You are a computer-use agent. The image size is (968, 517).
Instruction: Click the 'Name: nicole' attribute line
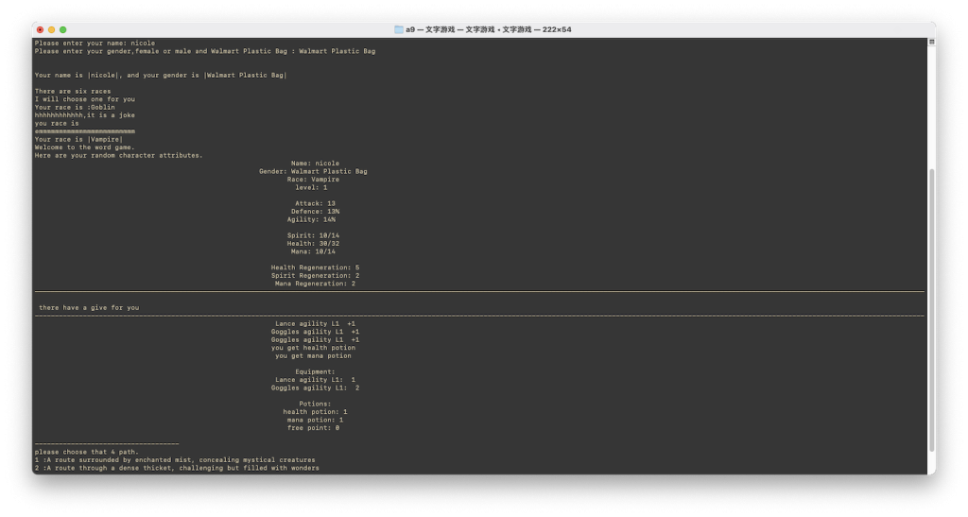(314, 164)
